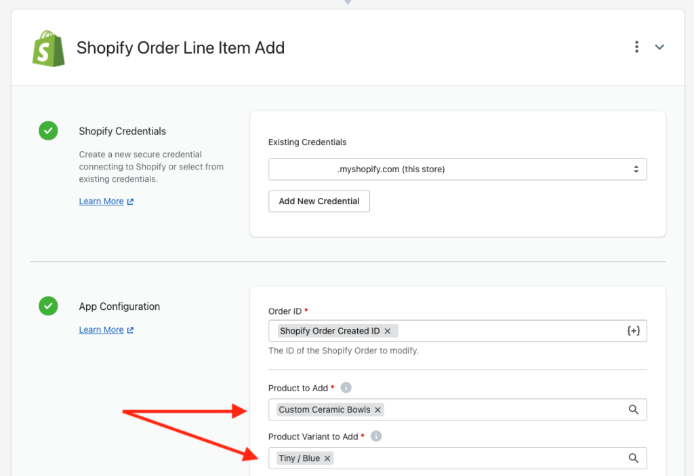
Task: Click the Existing Credentials label
Action: [307, 142]
